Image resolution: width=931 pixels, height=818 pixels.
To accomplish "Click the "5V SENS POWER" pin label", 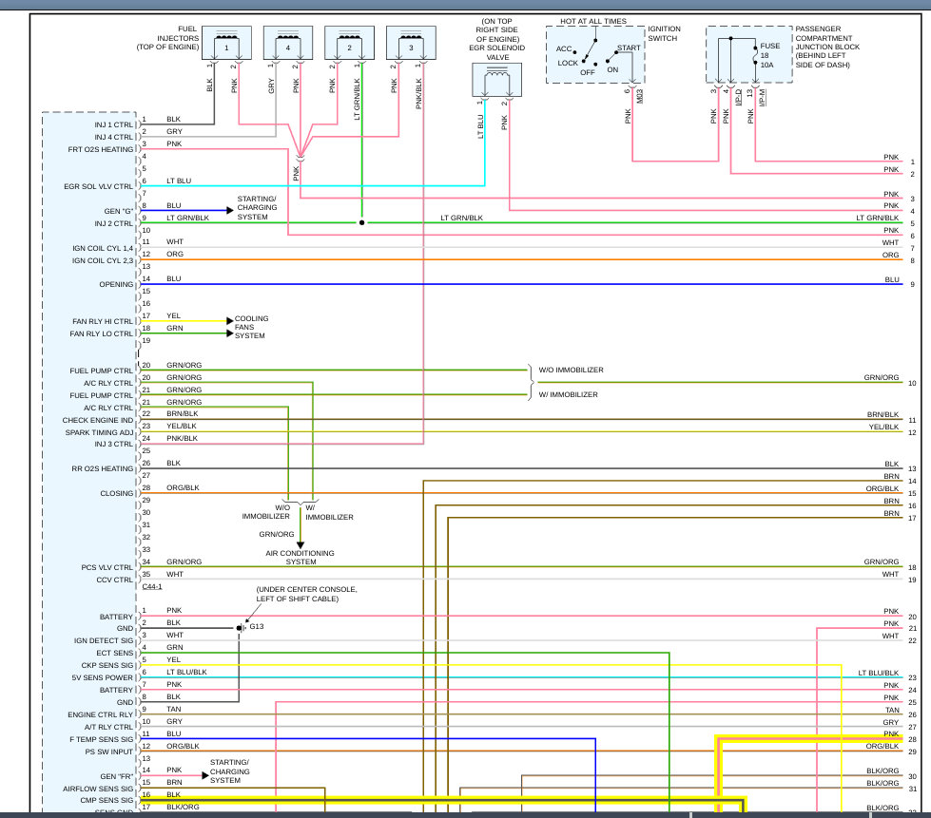I will click(103, 678).
